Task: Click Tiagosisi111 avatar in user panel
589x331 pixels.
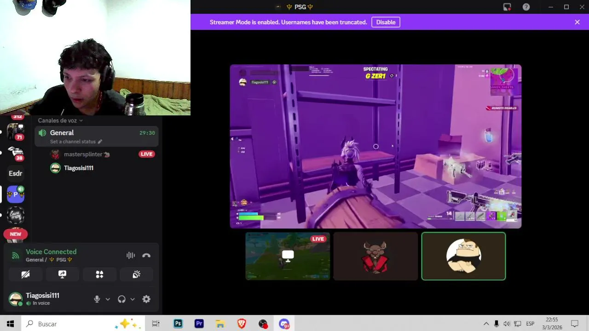Action: click(16, 299)
